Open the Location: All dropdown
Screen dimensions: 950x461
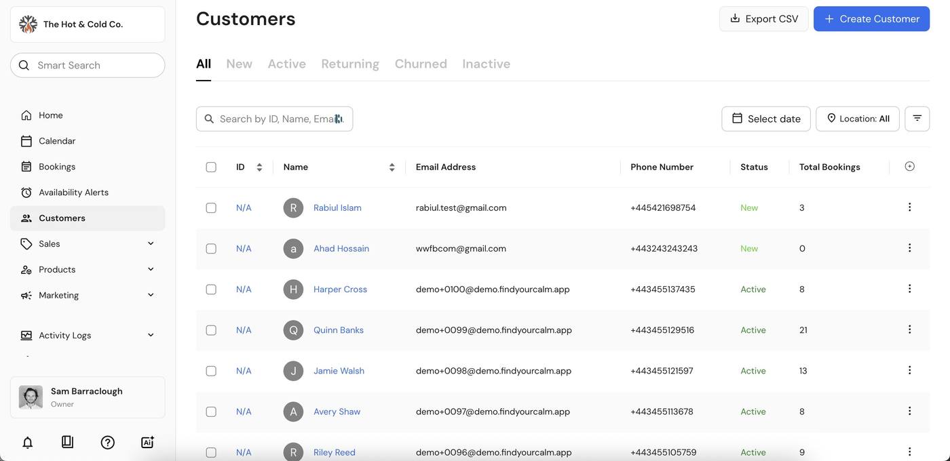(858, 119)
